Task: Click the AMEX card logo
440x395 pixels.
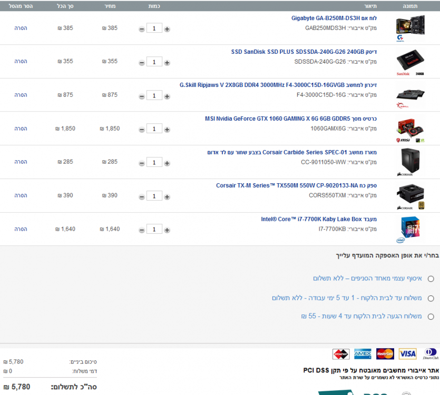Action: pos(363,354)
